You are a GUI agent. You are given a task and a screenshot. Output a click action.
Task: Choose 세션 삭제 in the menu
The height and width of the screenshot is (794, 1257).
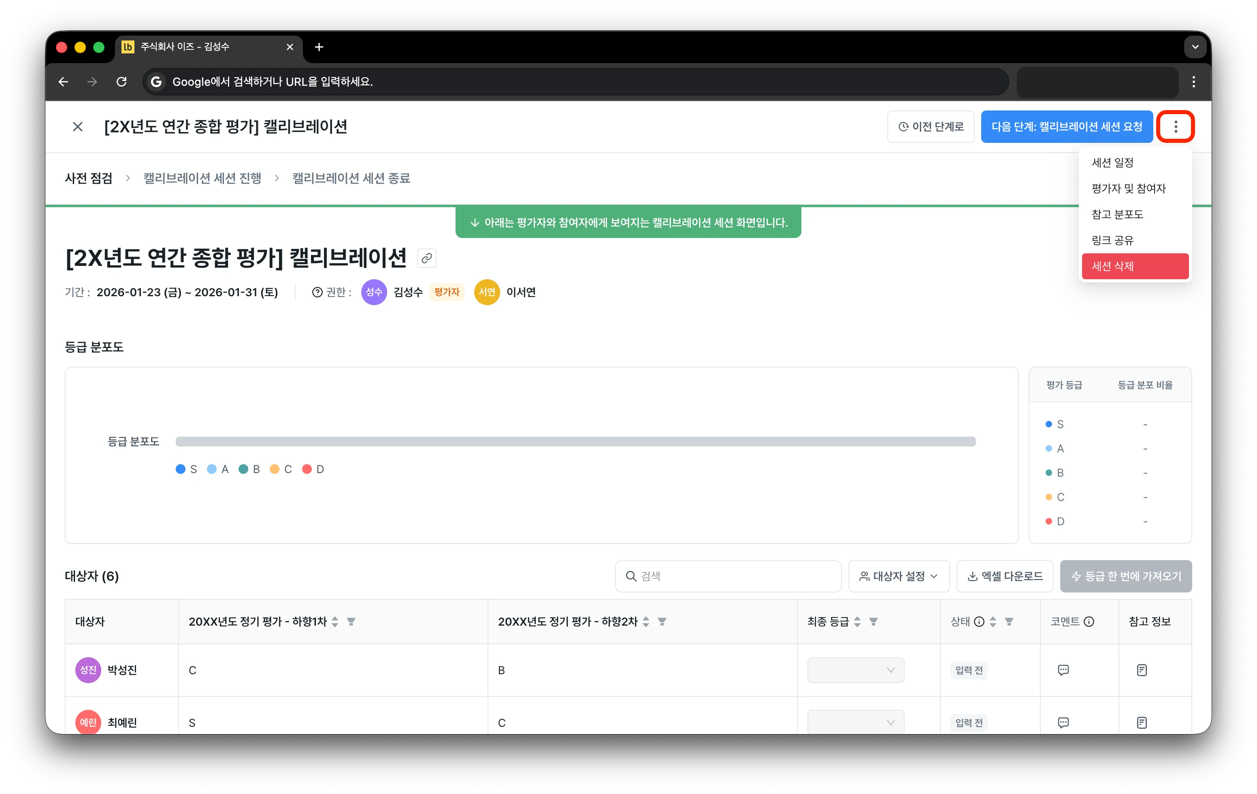1135,266
